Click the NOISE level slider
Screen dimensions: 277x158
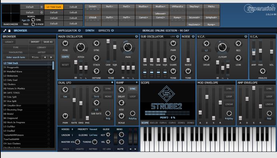[x=188, y=60]
